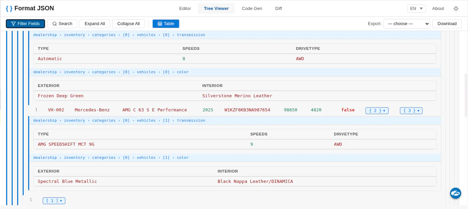
Task: Click breadcrumb path vehicles [1] transmission
Action: tap(119, 120)
